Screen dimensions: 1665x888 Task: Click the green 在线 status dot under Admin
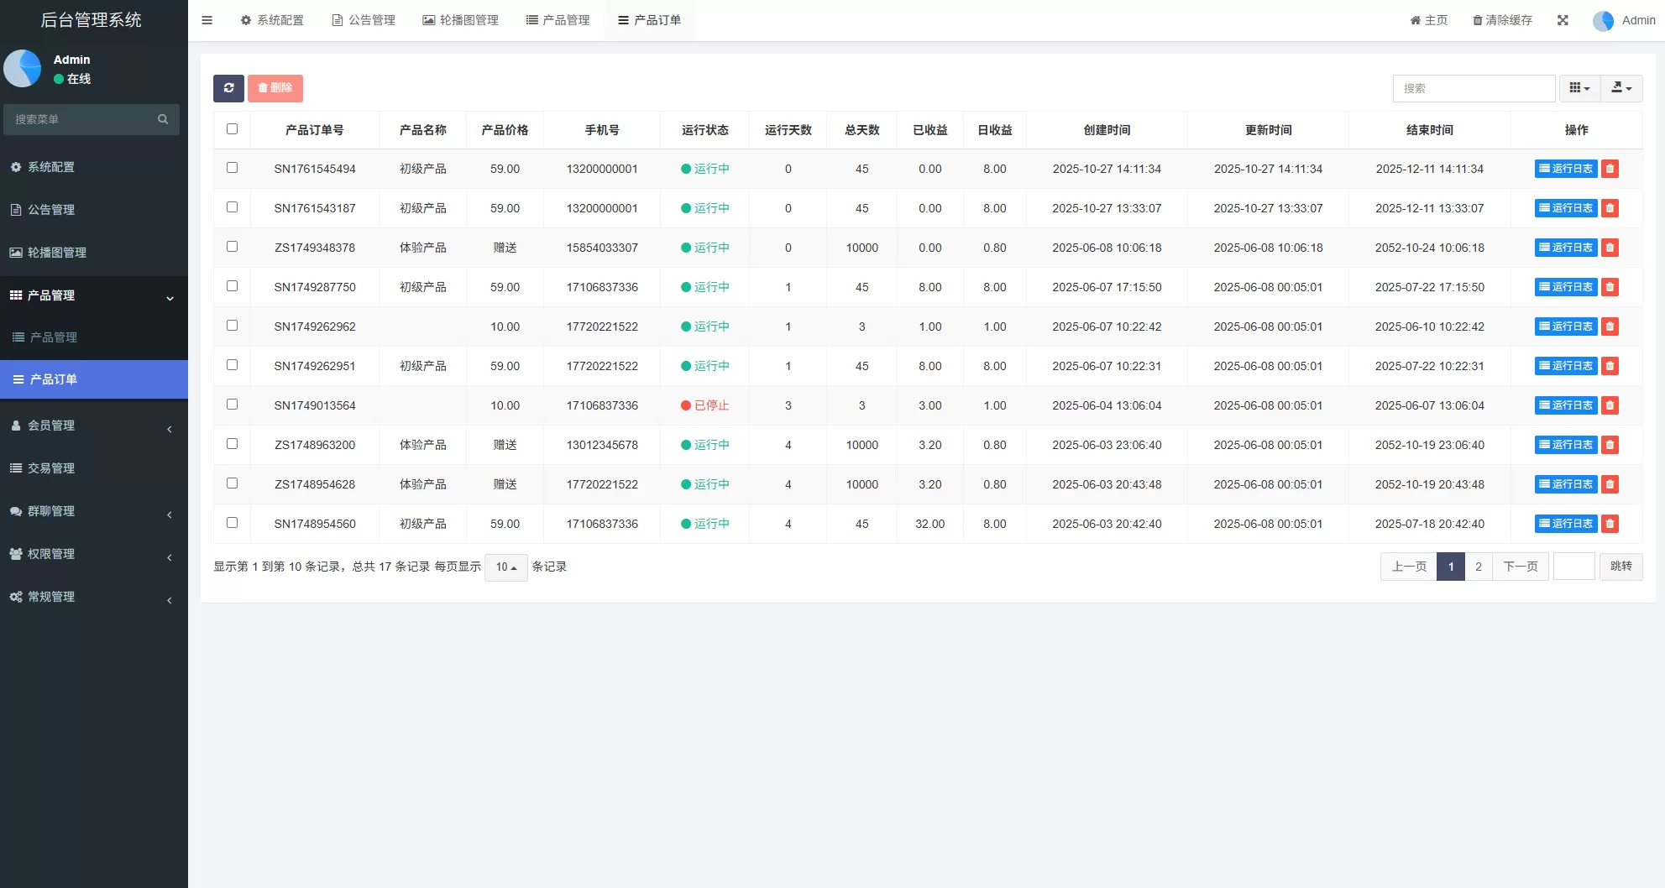pyautogui.click(x=58, y=78)
